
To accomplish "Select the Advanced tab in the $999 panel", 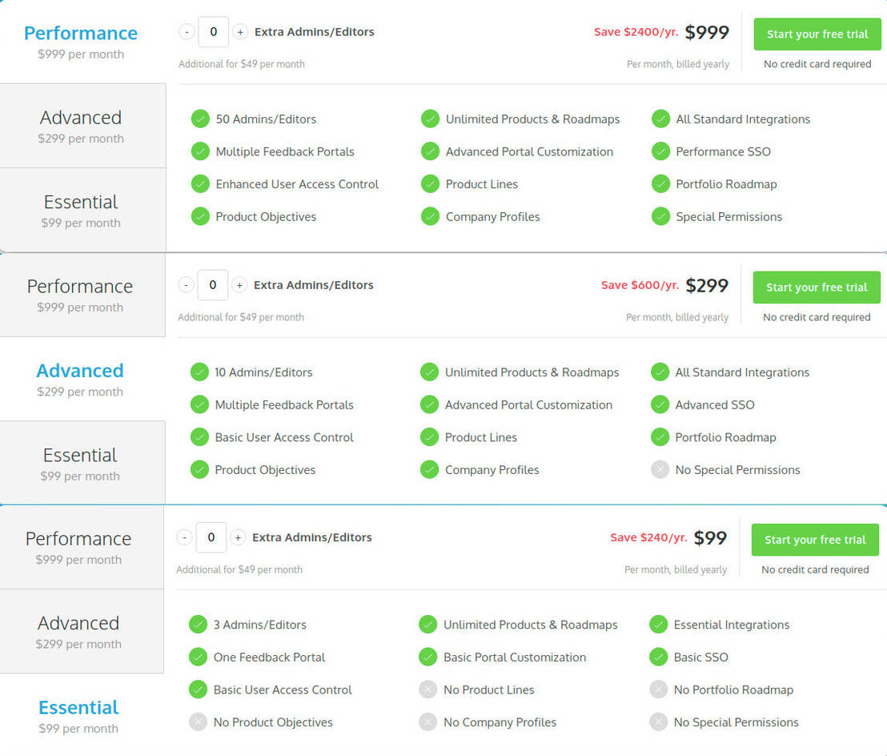I will [x=82, y=126].
